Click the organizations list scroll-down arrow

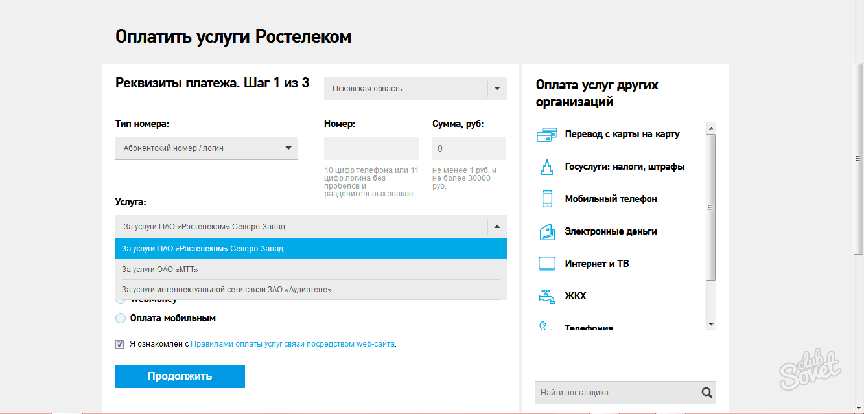[711, 324]
